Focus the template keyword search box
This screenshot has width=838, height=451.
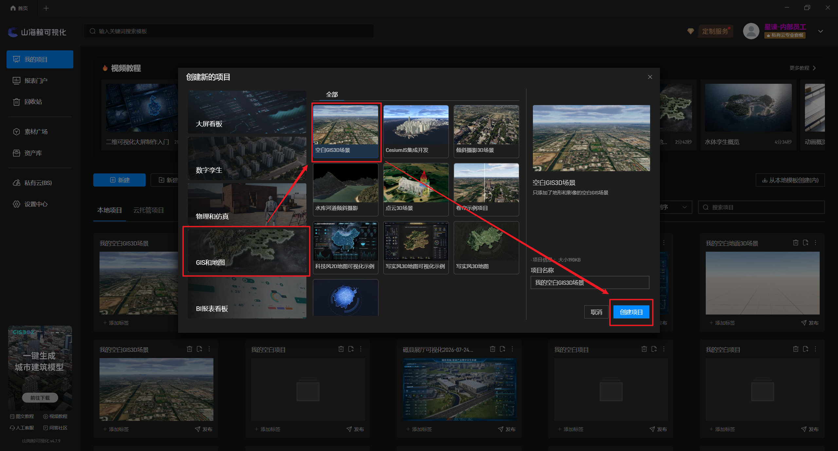(x=229, y=31)
